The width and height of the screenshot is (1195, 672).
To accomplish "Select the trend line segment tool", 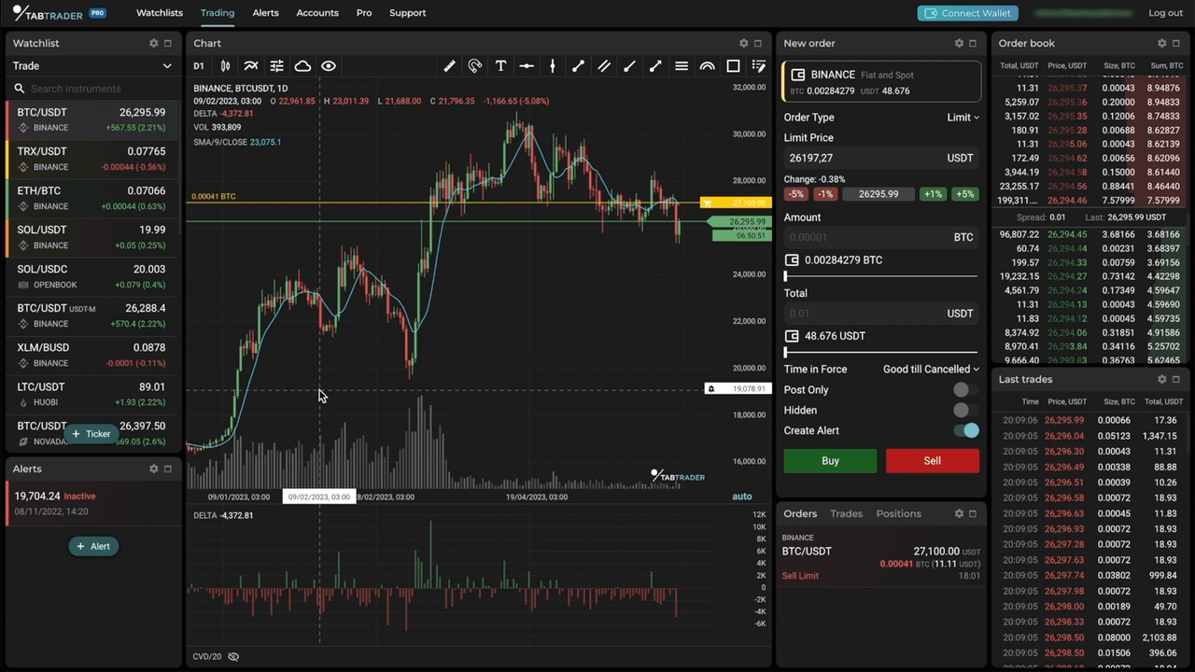I will click(x=578, y=66).
